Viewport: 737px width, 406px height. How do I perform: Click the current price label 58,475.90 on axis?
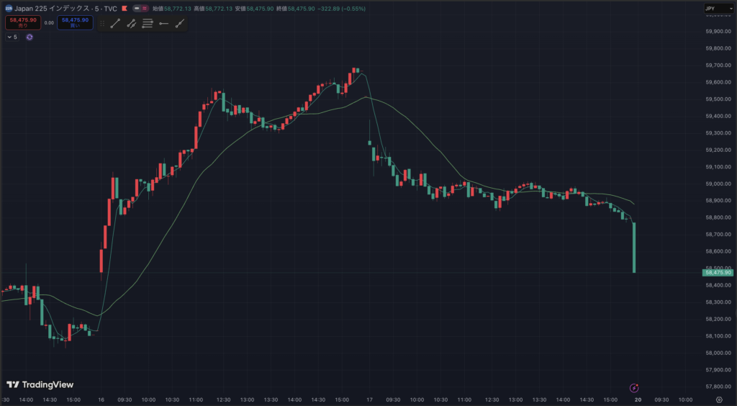(x=718, y=273)
